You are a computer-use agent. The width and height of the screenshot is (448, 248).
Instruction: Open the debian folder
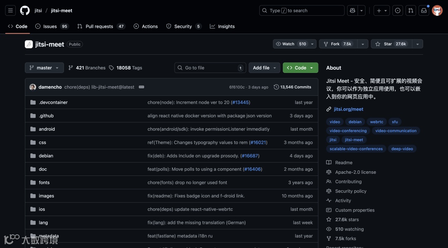click(46, 156)
